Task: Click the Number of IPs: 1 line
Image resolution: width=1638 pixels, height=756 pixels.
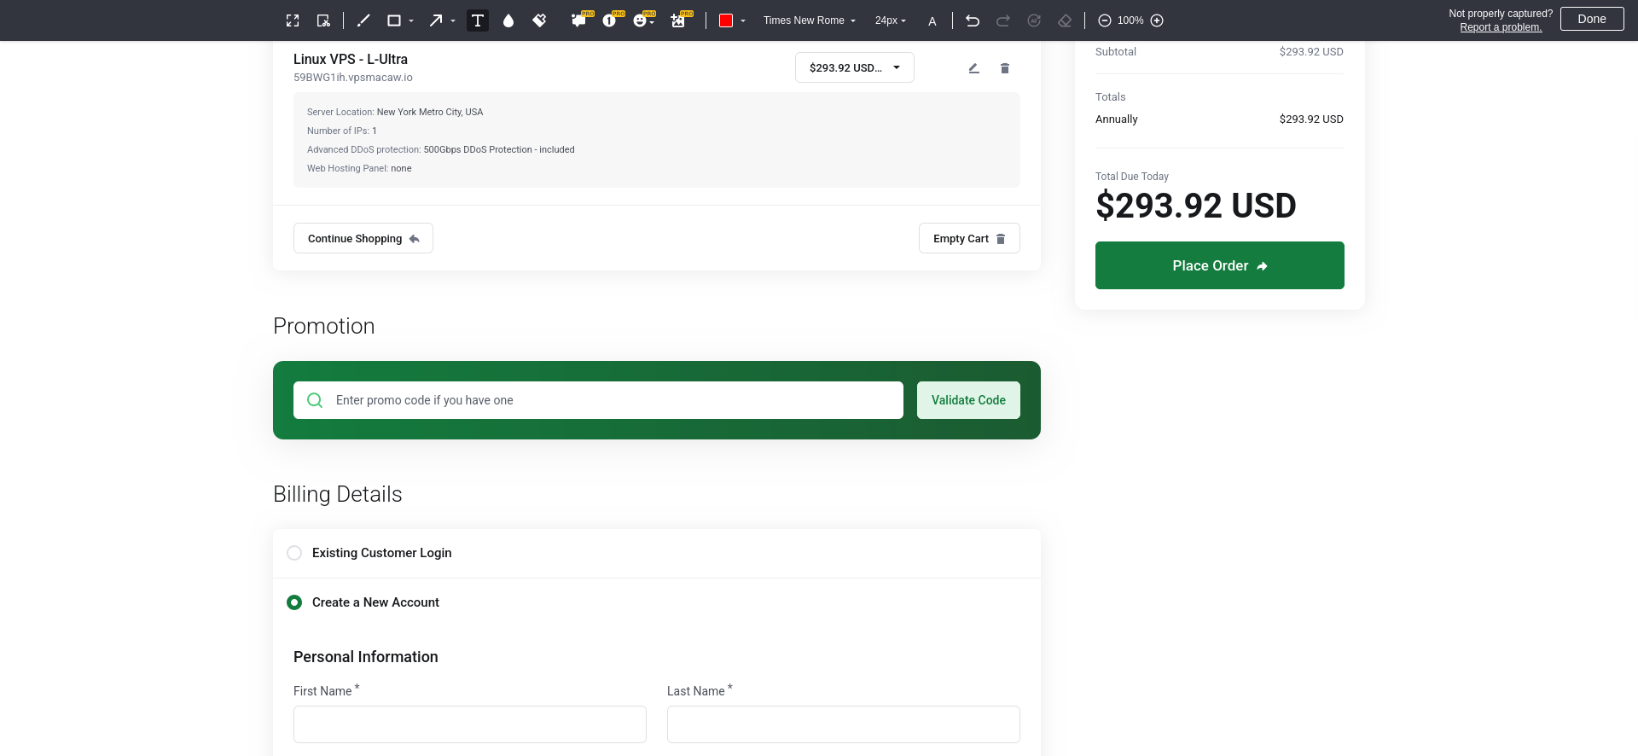Action: coord(342,131)
